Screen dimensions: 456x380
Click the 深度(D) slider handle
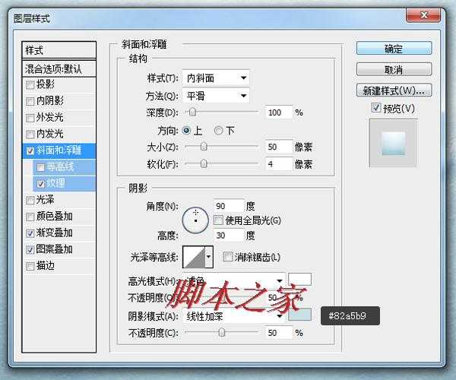tap(192, 112)
